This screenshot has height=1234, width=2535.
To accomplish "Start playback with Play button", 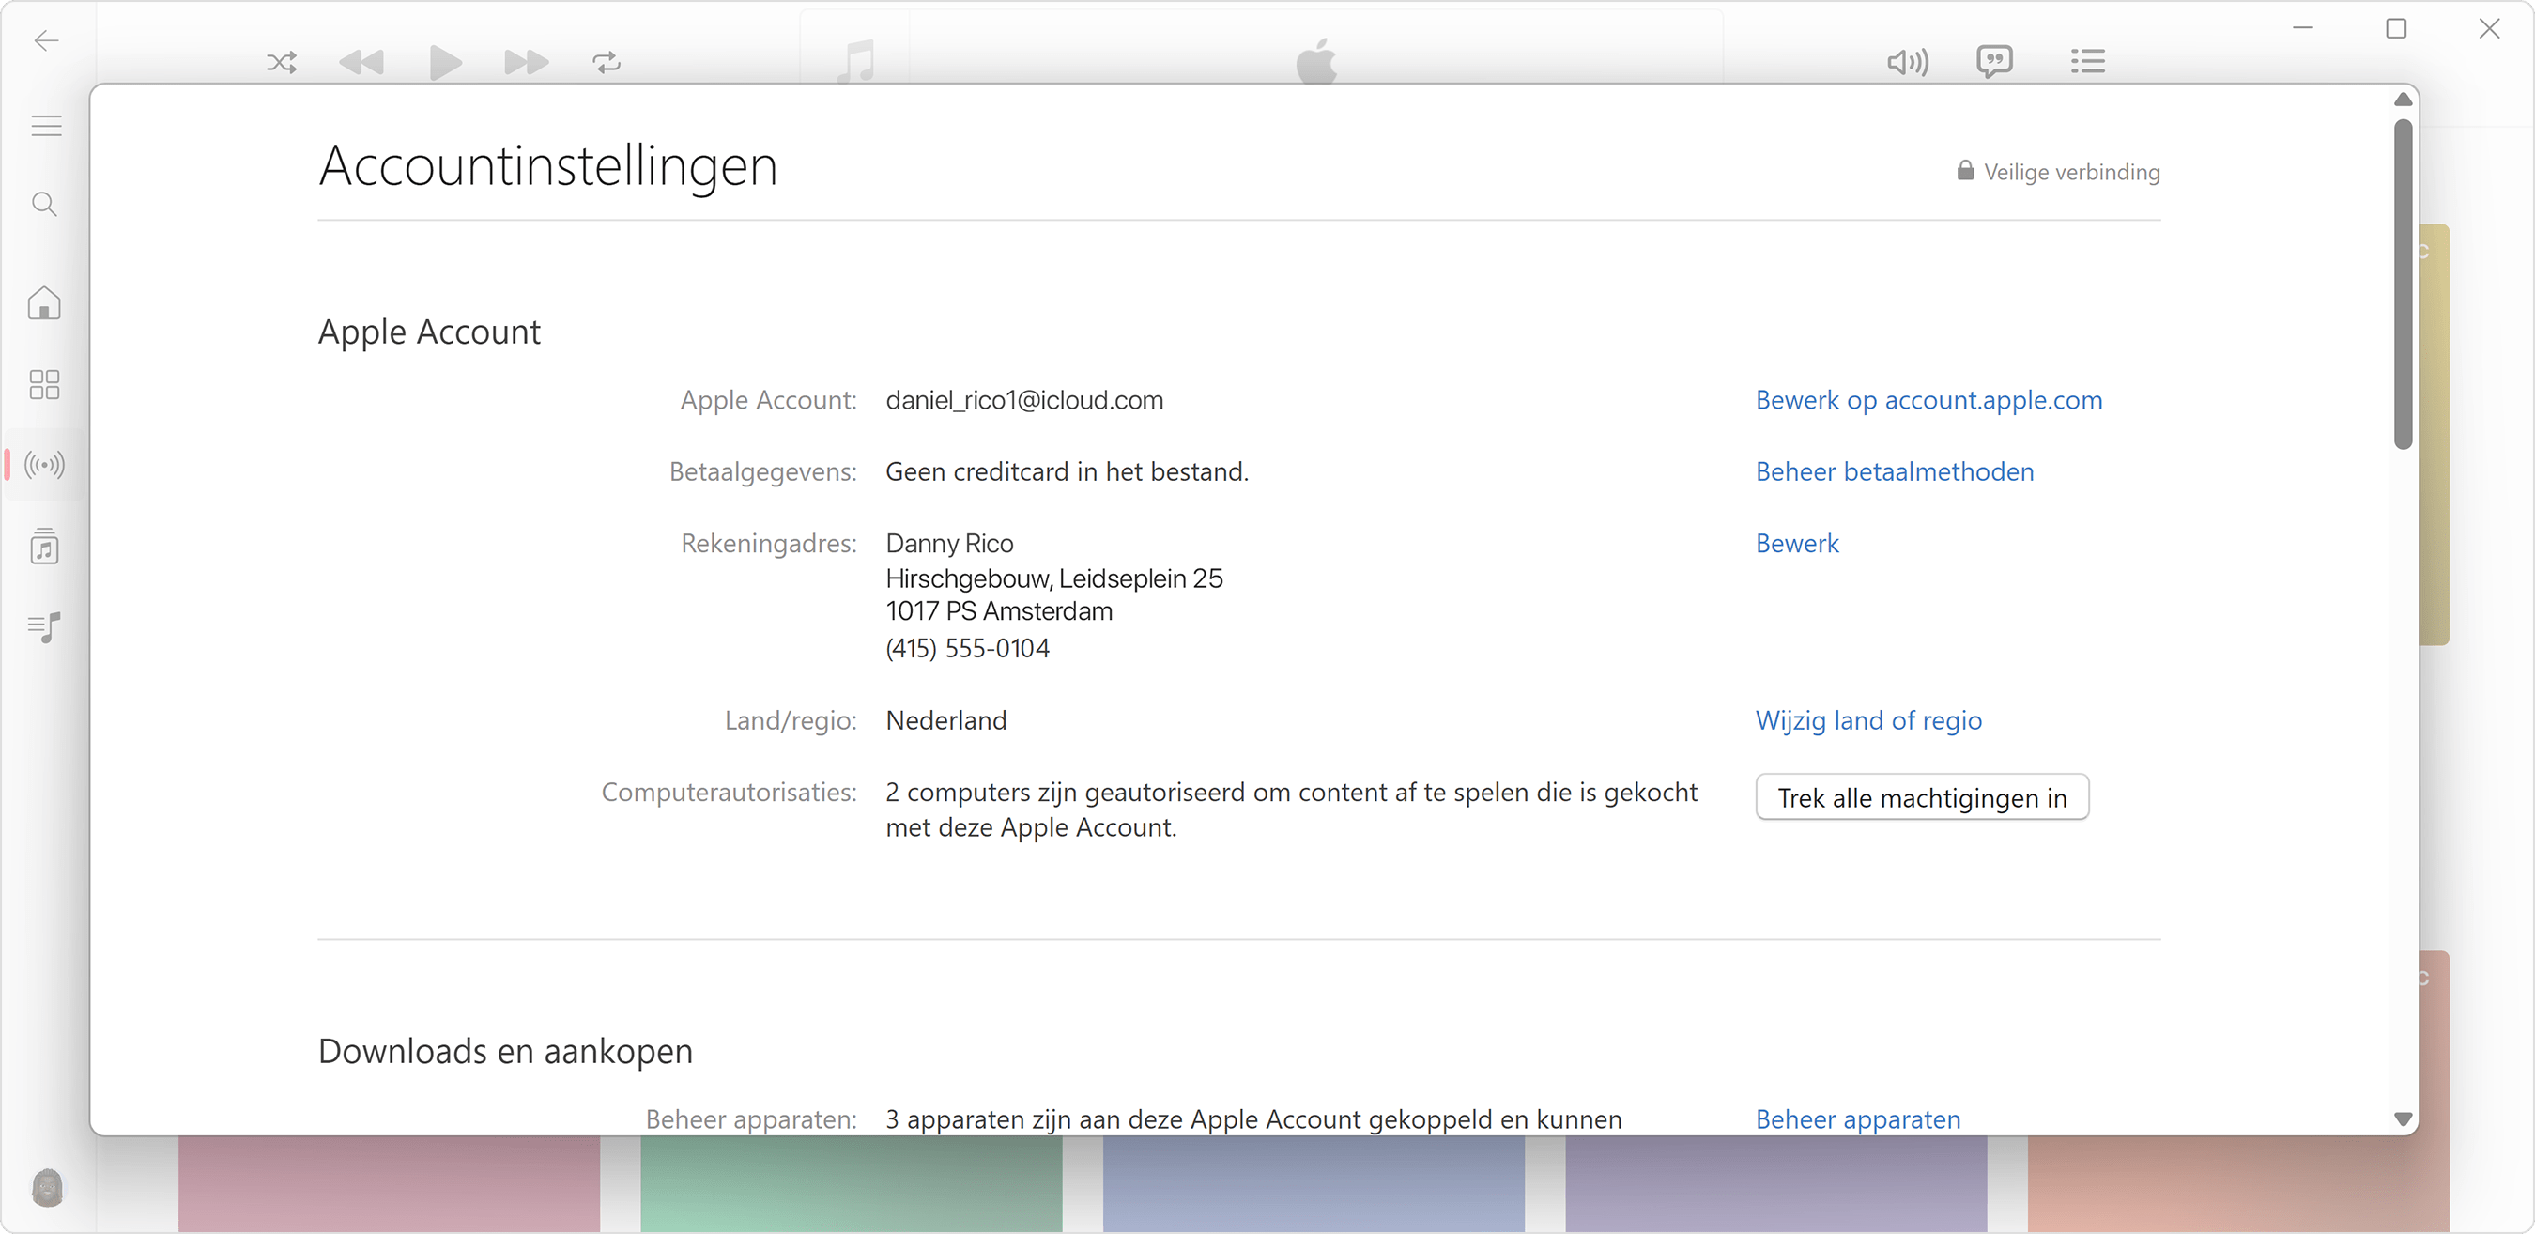I will 445,63.
